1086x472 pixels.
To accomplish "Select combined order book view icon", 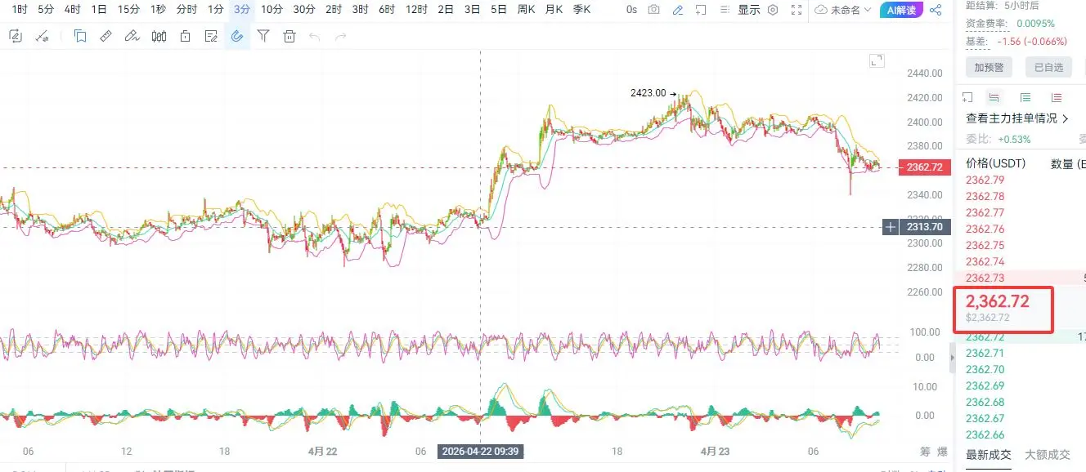I will [994, 97].
